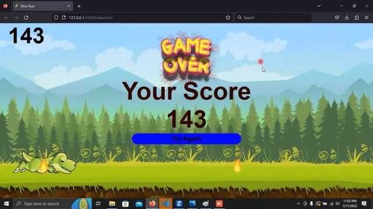
Task: Click the Firefox Search box
Action: click(x=273, y=17)
